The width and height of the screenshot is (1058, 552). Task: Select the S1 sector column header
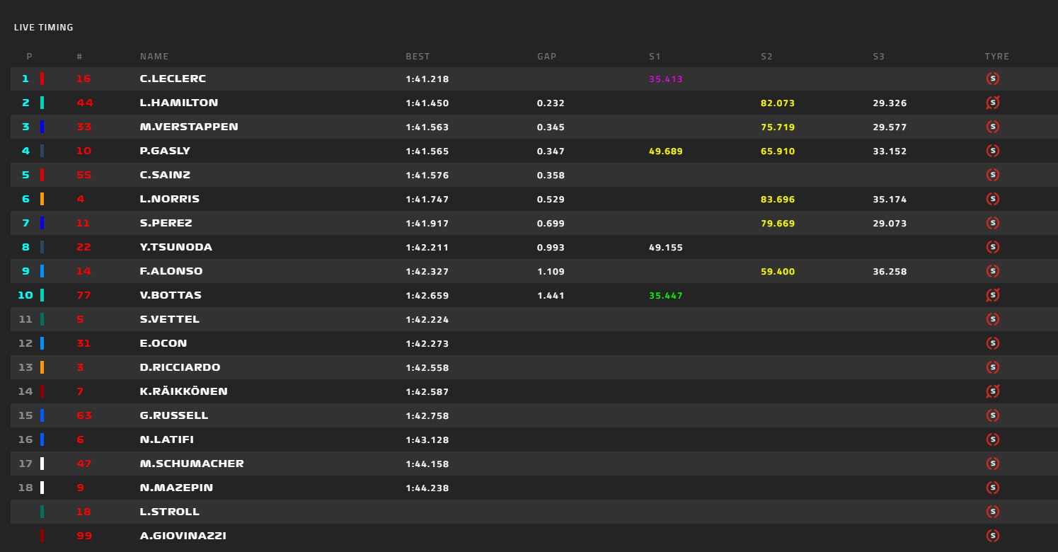click(x=654, y=57)
